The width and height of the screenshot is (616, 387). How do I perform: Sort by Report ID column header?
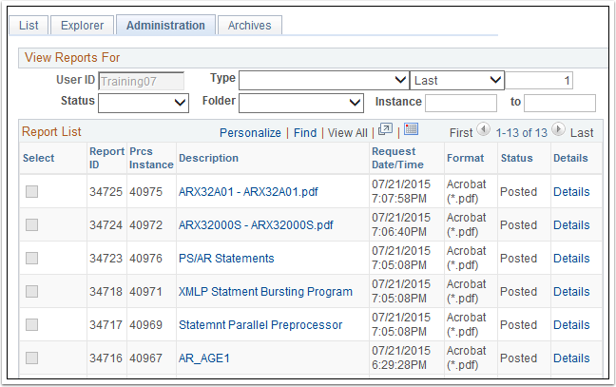[106, 158]
